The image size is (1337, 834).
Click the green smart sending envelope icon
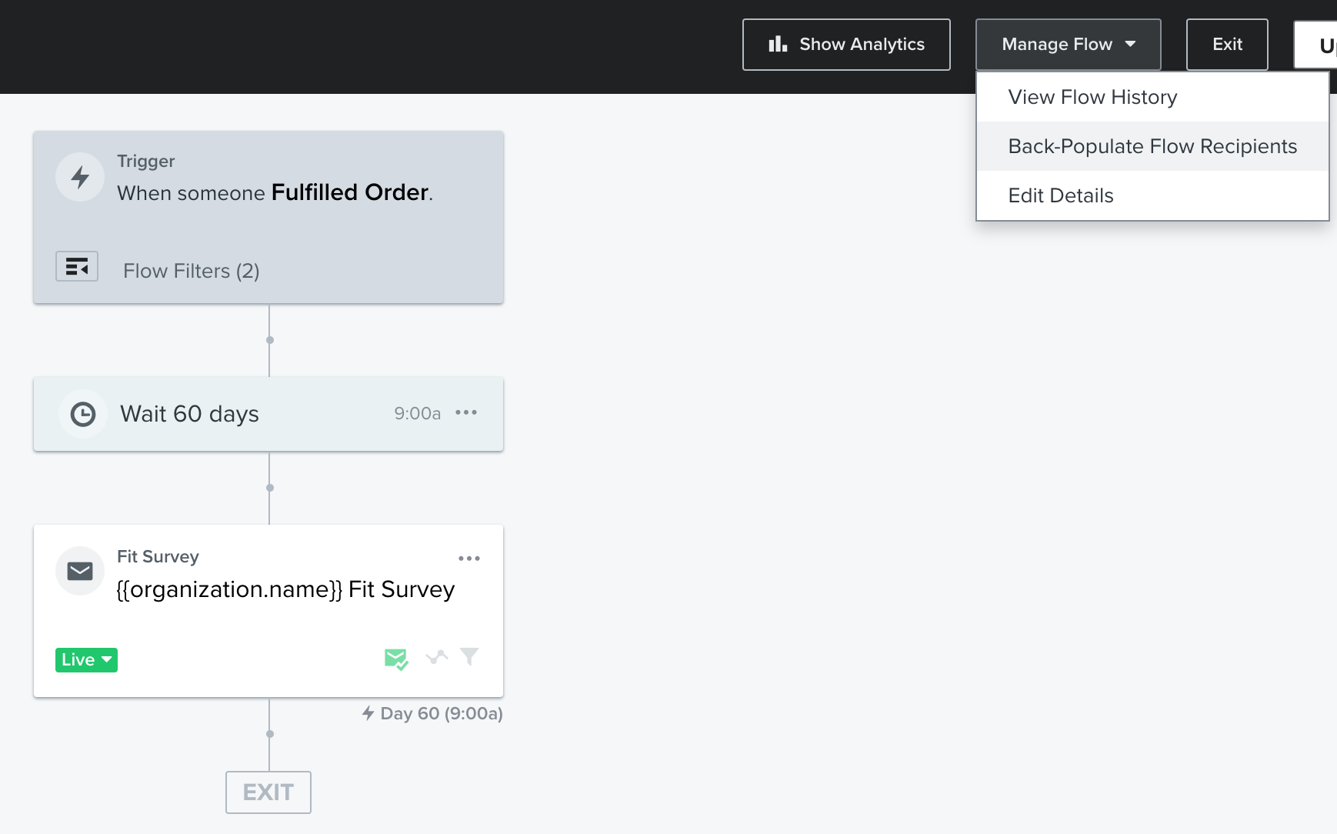[396, 659]
